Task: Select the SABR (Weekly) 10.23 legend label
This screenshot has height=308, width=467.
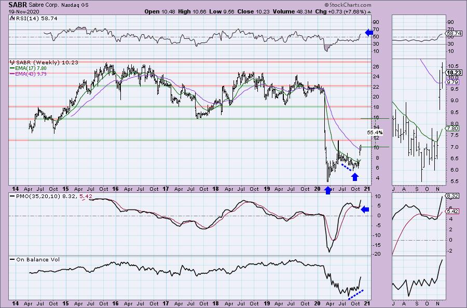Action: (47, 63)
